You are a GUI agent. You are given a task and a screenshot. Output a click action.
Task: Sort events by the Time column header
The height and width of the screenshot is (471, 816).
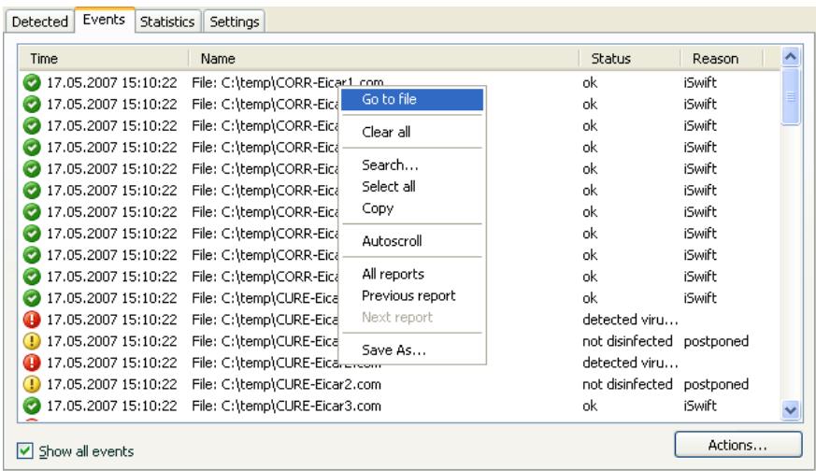click(104, 58)
